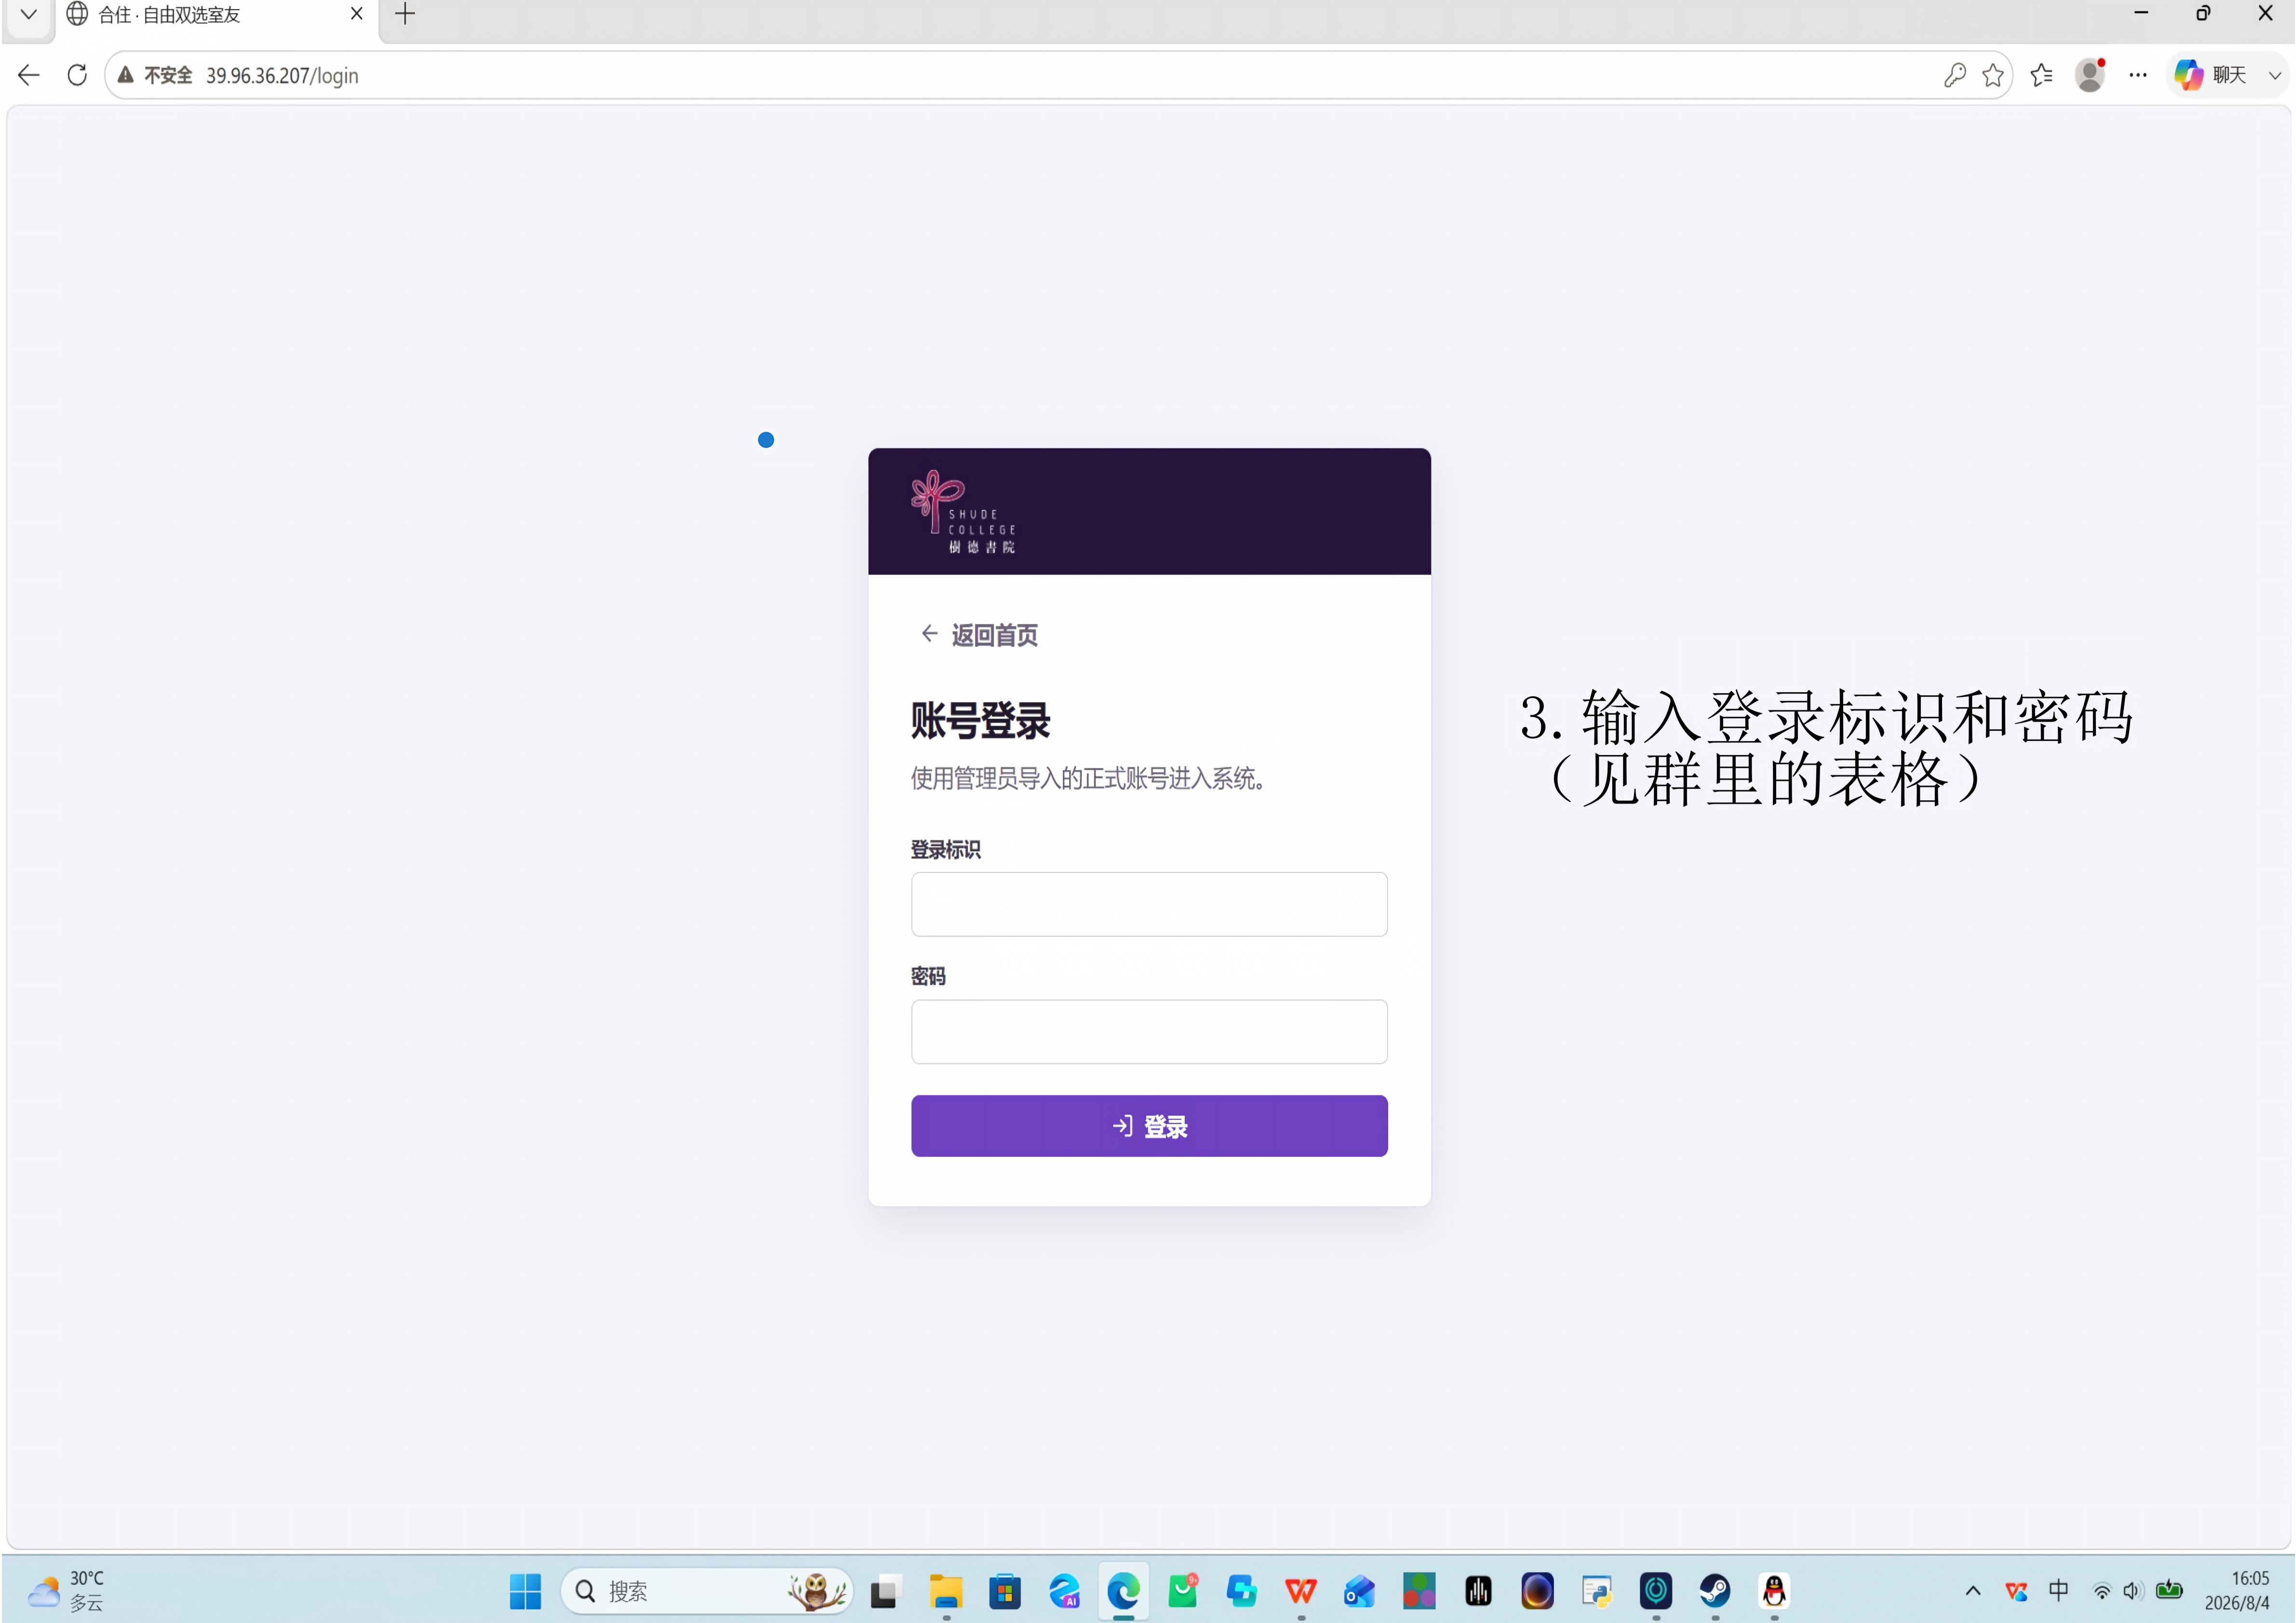Open the WPS Office taskbar icon
The height and width of the screenshot is (1623, 2296).
(x=1300, y=1591)
